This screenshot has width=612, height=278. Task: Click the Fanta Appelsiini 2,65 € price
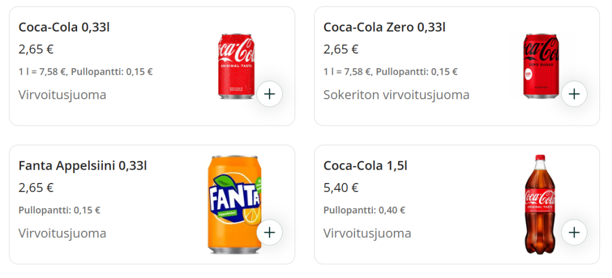[36, 188]
